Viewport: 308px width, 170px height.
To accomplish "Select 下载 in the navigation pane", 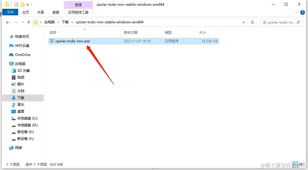I will [x=23, y=98].
